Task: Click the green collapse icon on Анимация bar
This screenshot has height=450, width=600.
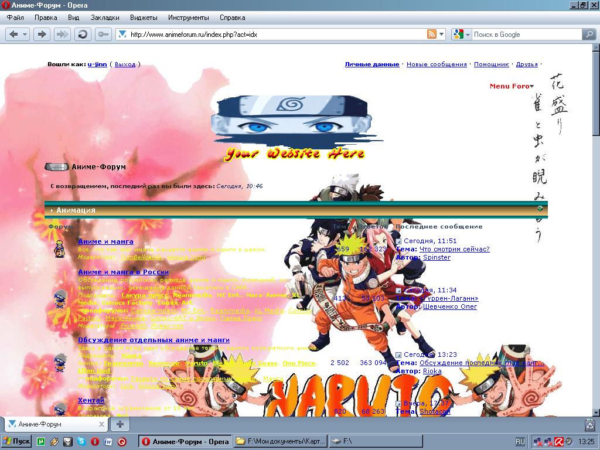Action: coord(540,209)
